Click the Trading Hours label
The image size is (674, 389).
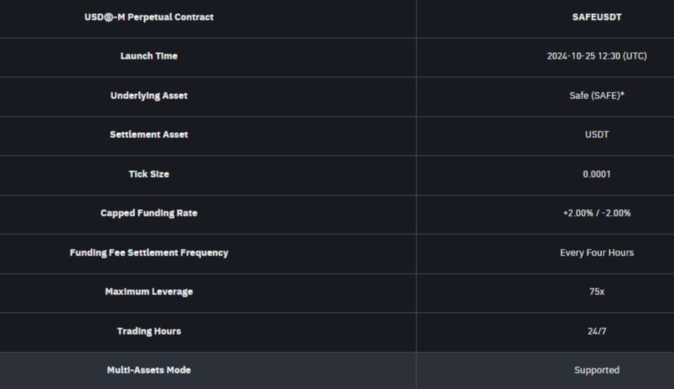click(x=149, y=331)
